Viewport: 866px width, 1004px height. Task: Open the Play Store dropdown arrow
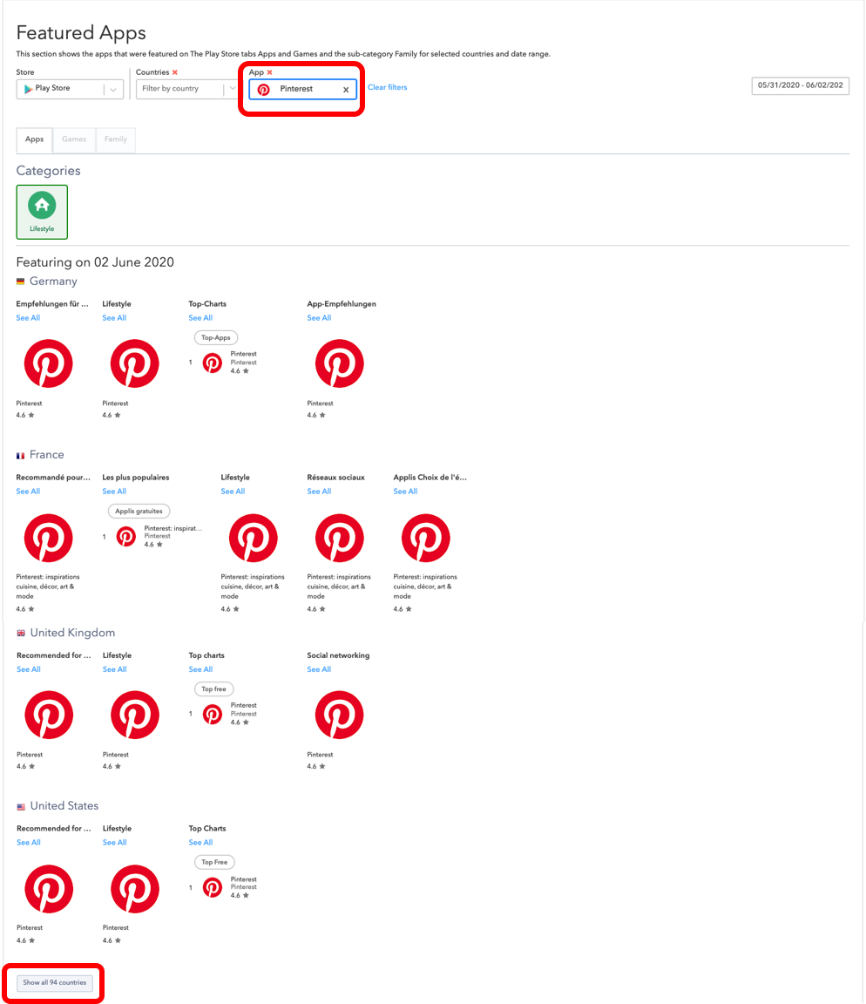click(x=113, y=90)
